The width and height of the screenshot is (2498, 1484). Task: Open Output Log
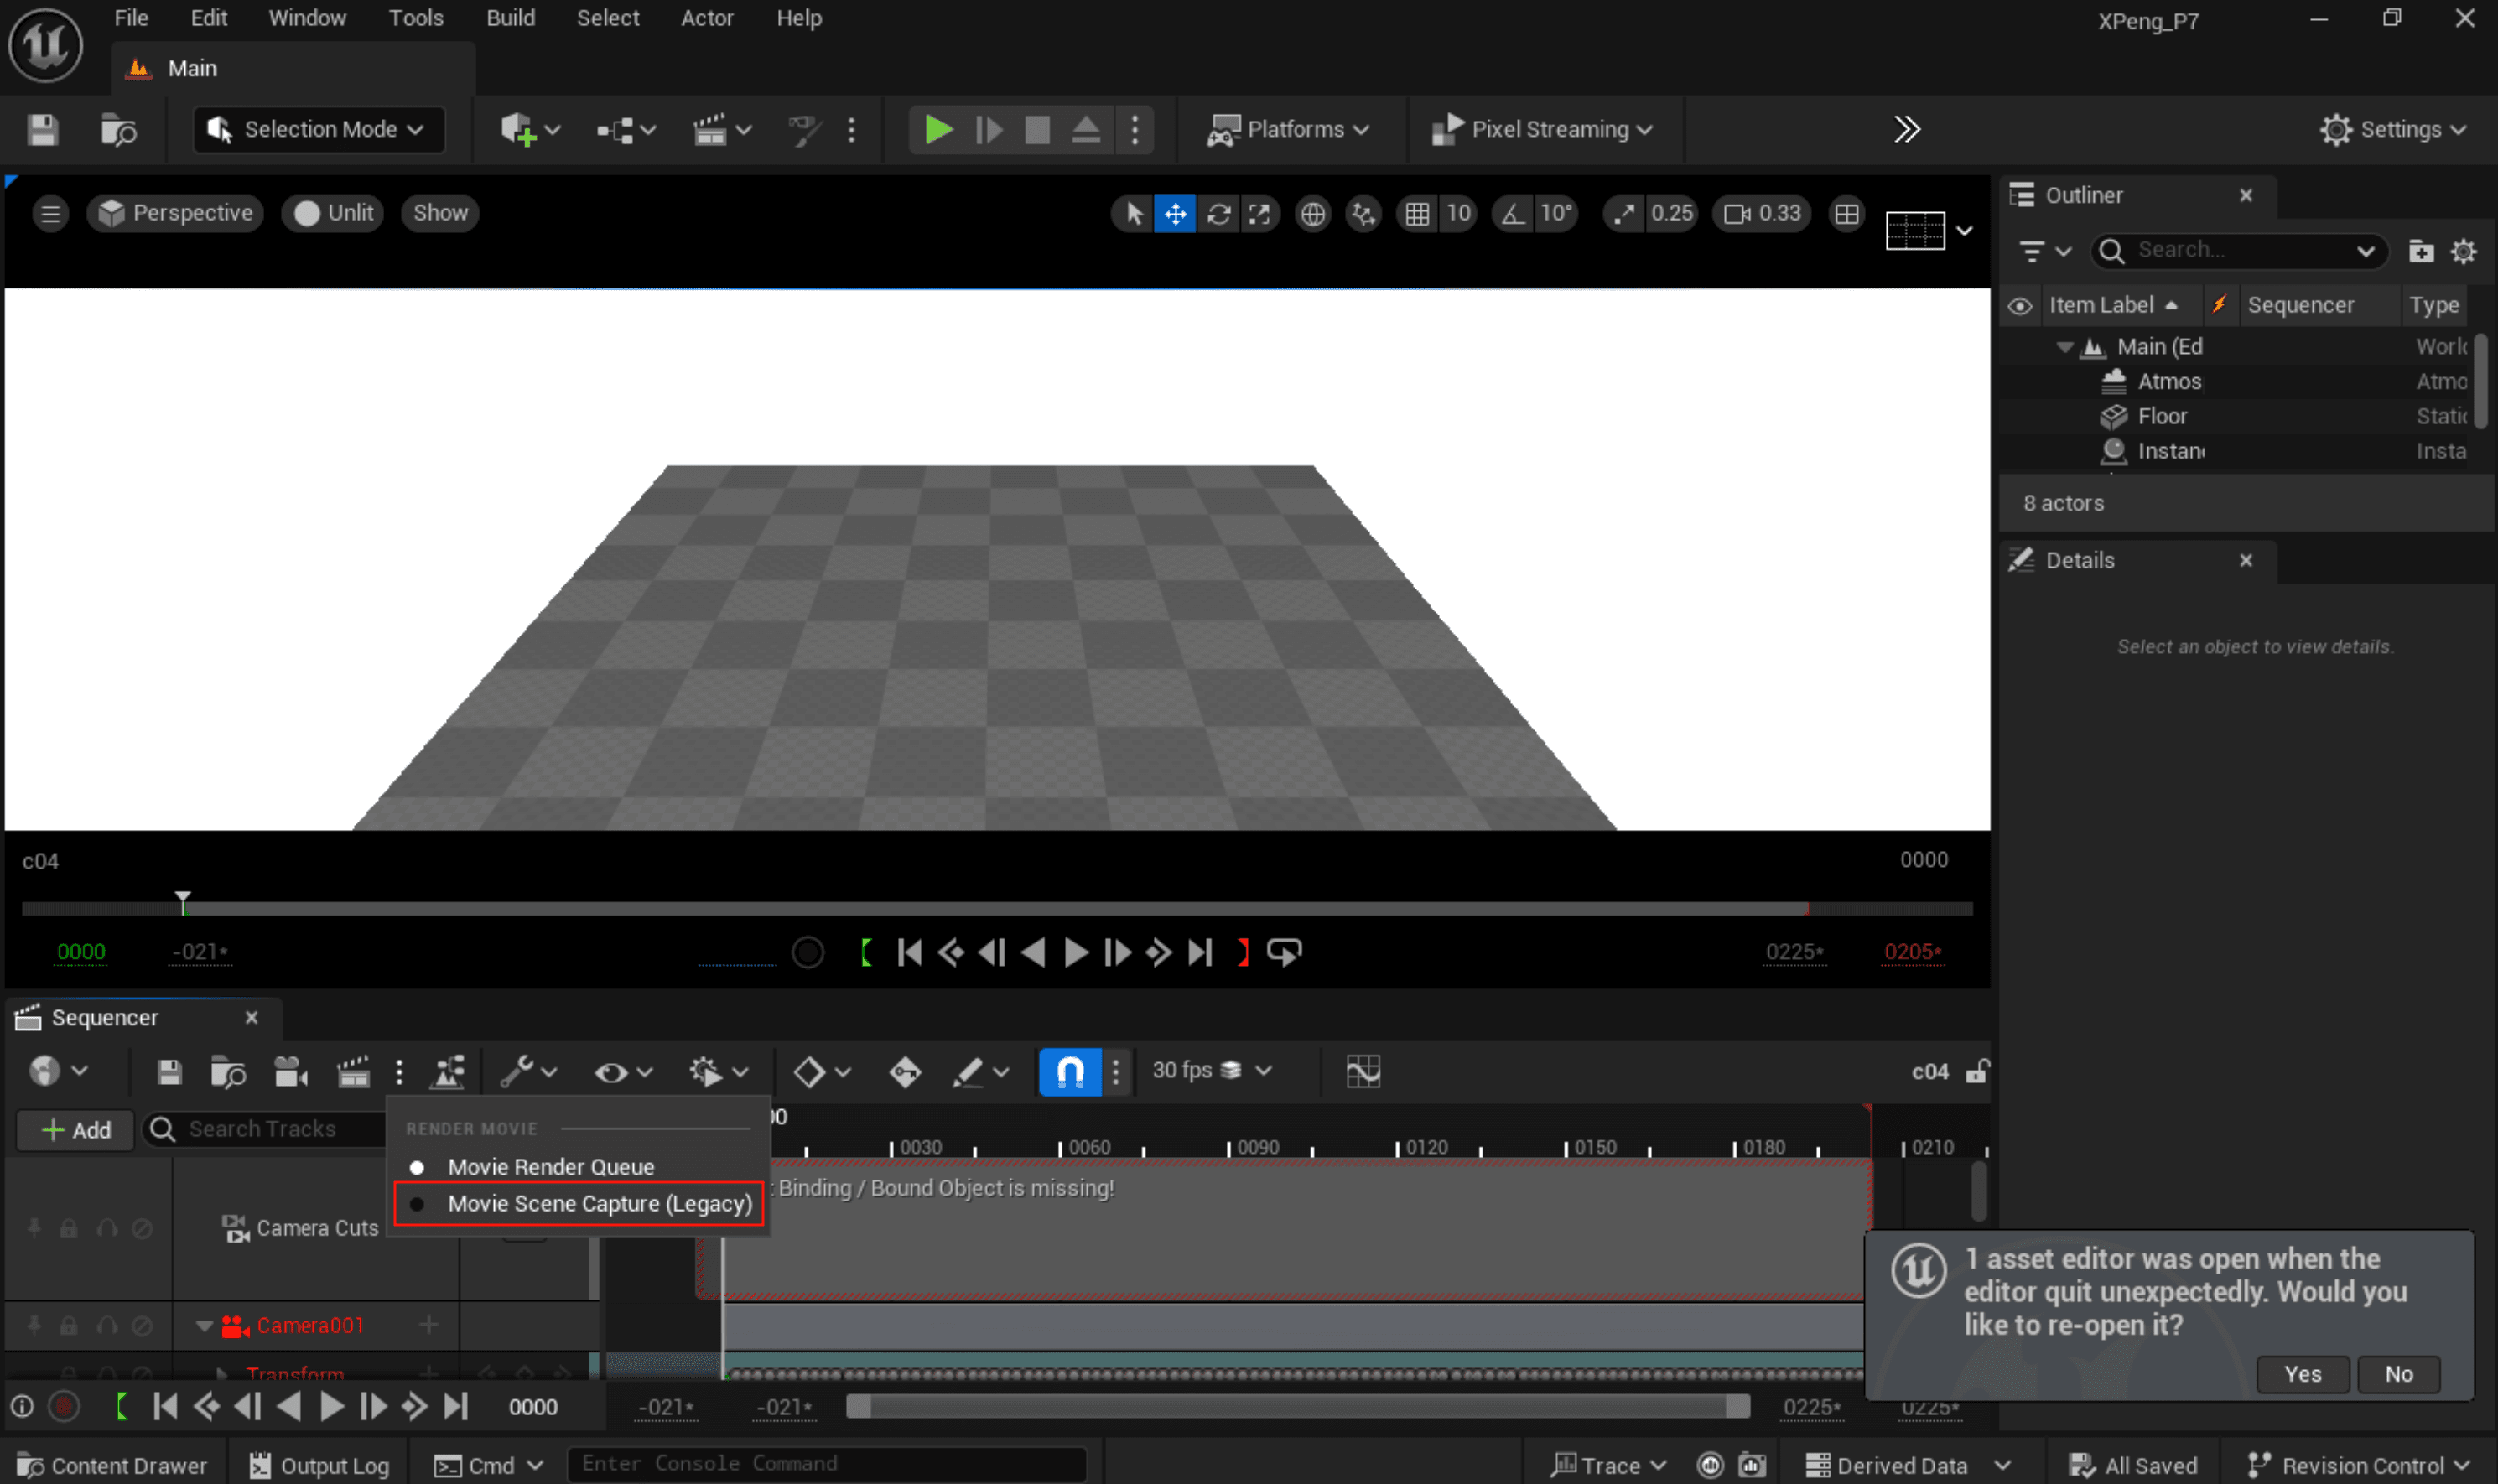click(x=318, y=1466)
